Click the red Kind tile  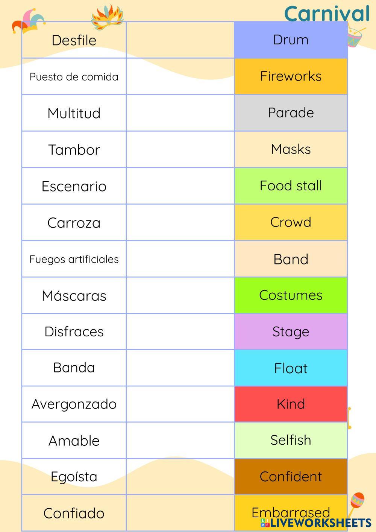291,404
